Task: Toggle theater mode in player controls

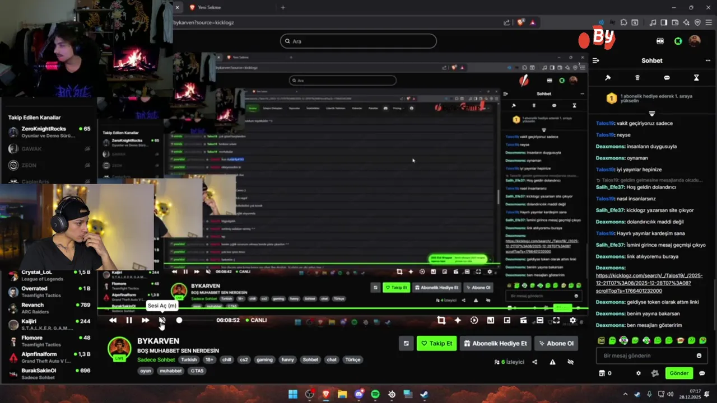Action: (539, 320)
